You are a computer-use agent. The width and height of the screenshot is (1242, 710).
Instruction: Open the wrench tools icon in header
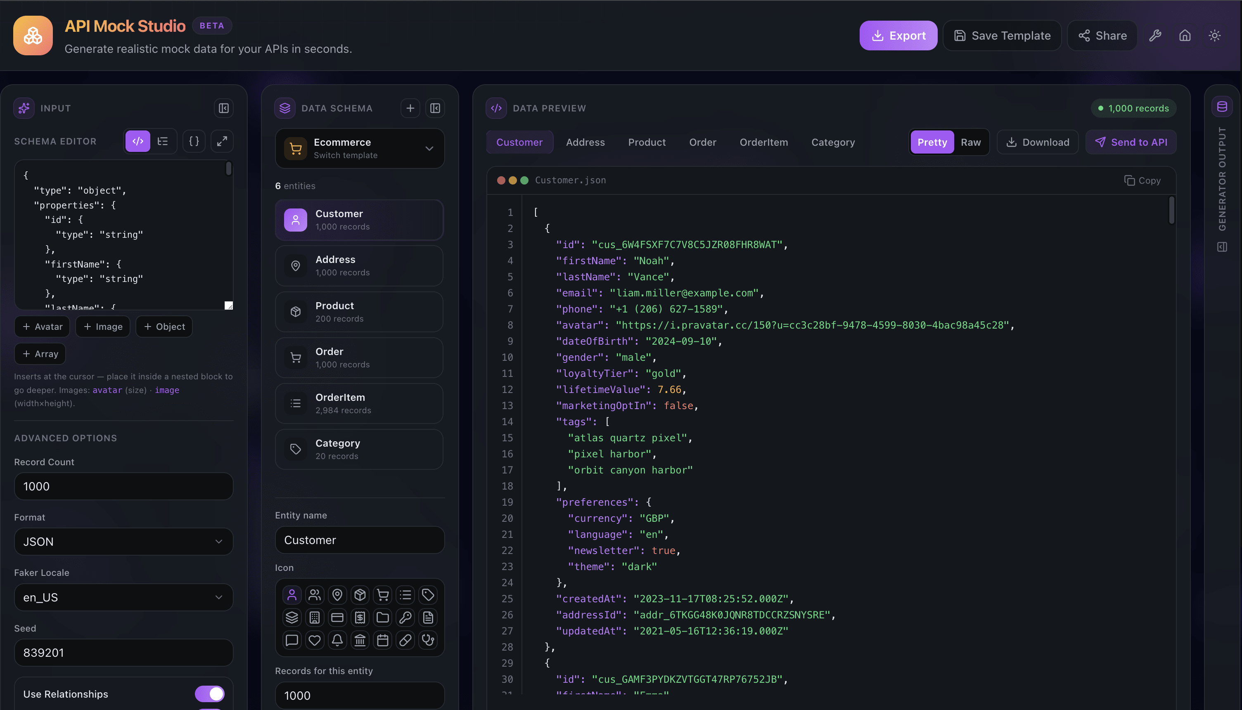(1155, 35)
